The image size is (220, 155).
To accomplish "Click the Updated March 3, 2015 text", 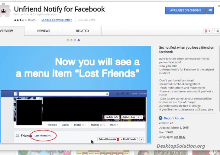I will point(173,128).
